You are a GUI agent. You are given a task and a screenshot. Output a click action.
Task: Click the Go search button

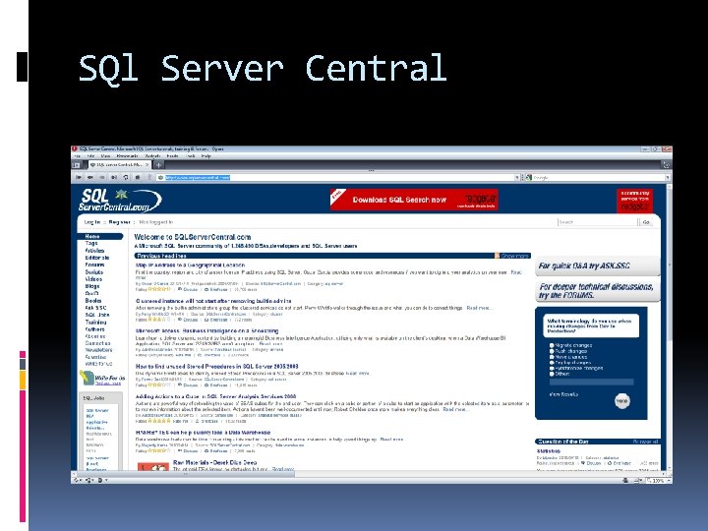(x=646, y=222)
